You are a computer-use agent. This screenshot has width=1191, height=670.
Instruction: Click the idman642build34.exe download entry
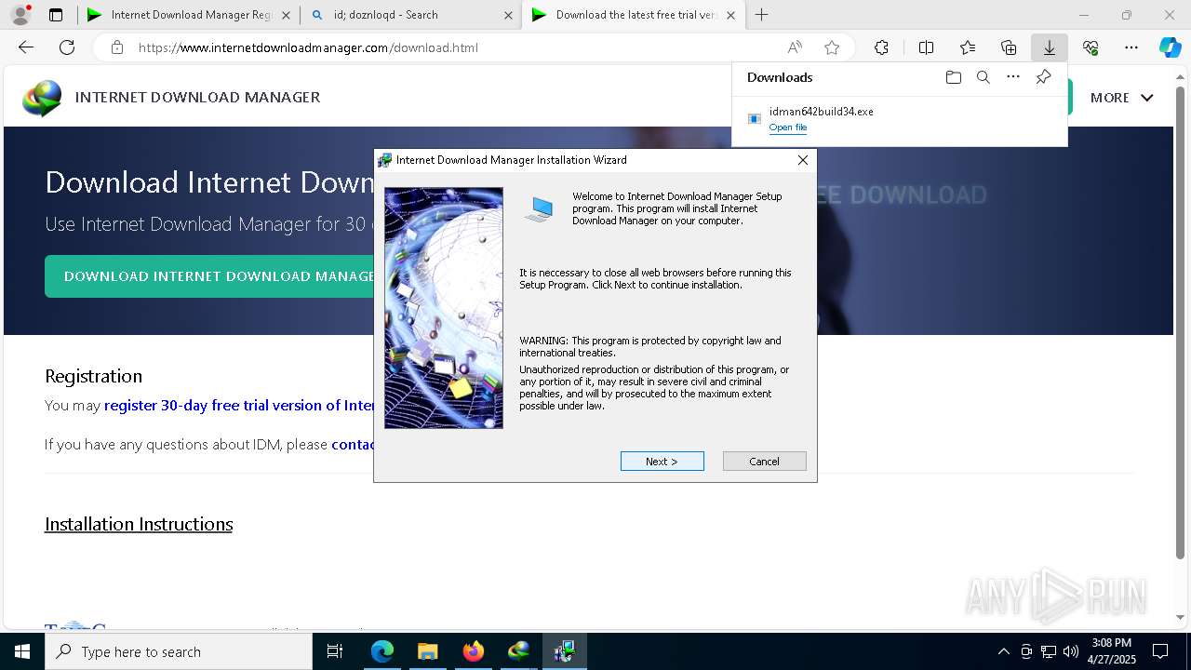coord(899,118)
